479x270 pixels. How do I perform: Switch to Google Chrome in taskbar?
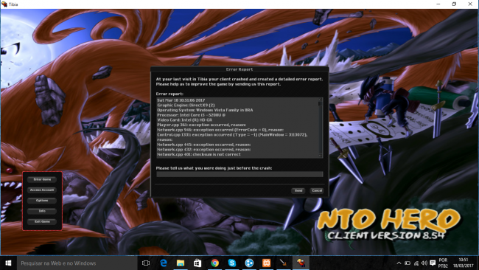pyautogui.click(x=214, y=263)
